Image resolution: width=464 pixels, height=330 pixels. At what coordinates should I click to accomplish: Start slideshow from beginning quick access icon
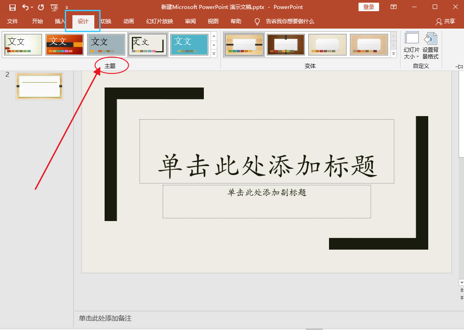tap(54, 7)
